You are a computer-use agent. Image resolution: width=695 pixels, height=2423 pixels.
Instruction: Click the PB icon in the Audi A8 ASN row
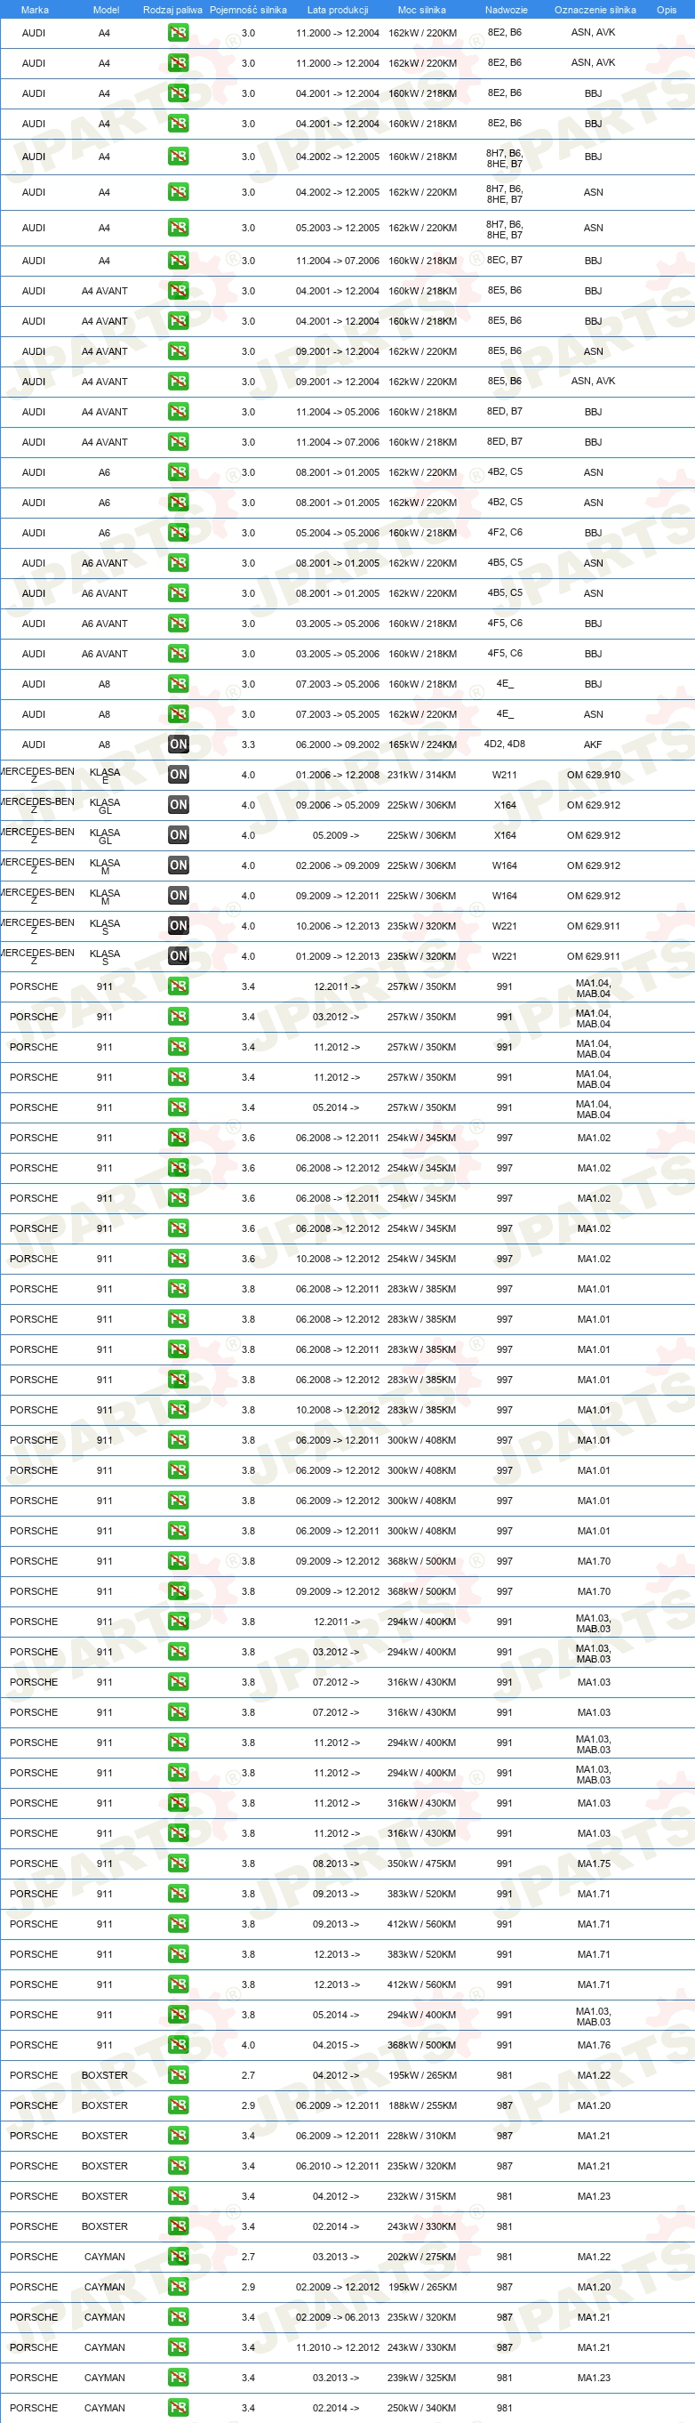pos(179,714)
